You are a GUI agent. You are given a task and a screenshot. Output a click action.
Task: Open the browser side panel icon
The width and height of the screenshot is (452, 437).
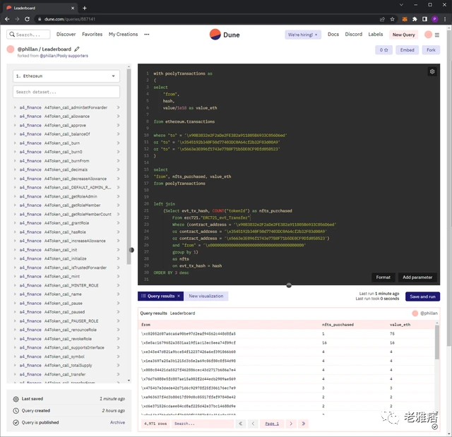[424, 19]
